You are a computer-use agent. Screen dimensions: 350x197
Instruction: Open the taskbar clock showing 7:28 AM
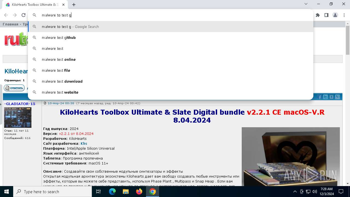click(326, 192)
